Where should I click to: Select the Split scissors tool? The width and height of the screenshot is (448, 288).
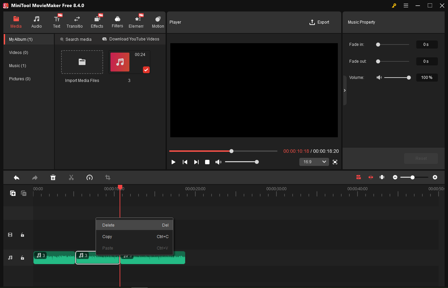click(71, 177)
